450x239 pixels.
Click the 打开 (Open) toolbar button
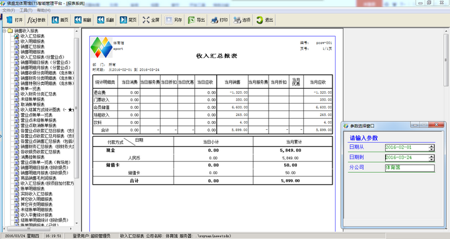[x=14, y=20]
